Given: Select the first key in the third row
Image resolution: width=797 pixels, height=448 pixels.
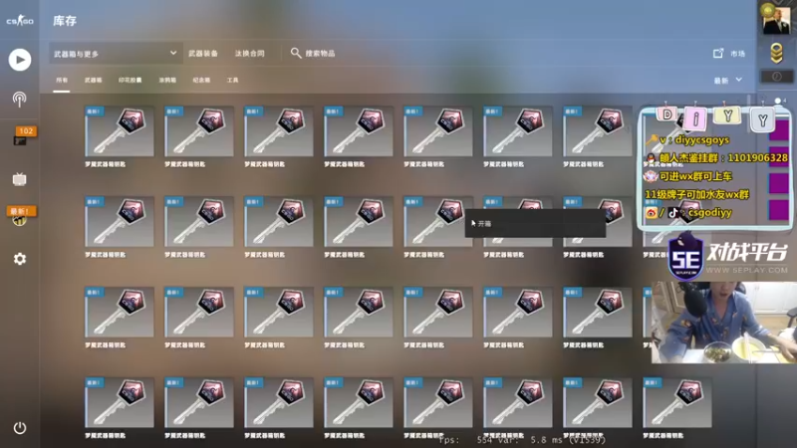Looking at the screenshot, I should (x=120, y=312).
